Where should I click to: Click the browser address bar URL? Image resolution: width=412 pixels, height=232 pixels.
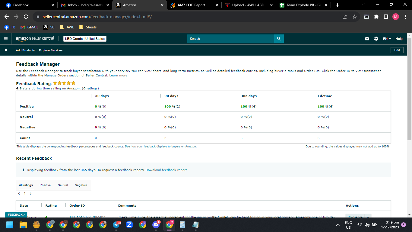[97, 17]
